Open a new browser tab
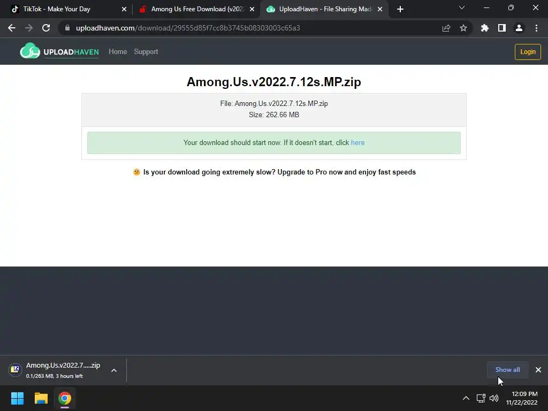The image size is (548, 411). pos(400,9)
